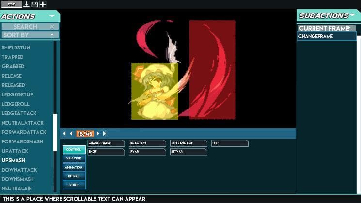Select FORWARDATTACK action
Screen dimensions: 361x203
point(24,132)
